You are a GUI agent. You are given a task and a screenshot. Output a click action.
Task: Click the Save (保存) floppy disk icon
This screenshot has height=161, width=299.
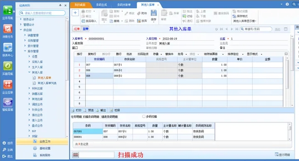point(154,13)
